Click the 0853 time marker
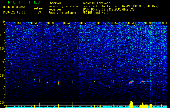 pyautogui.click(x=51, y=23)
